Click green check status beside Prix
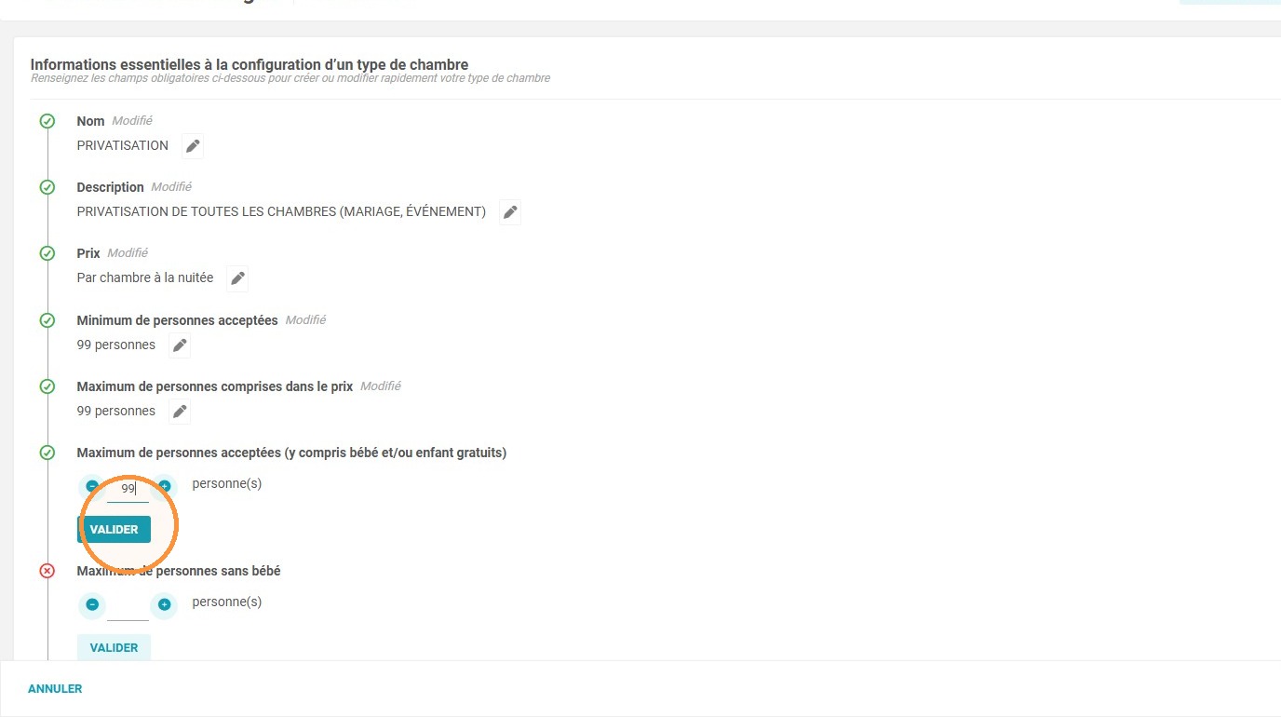Image resolution: width=1281 pixels, height=717 pixels. coord(47,253)
